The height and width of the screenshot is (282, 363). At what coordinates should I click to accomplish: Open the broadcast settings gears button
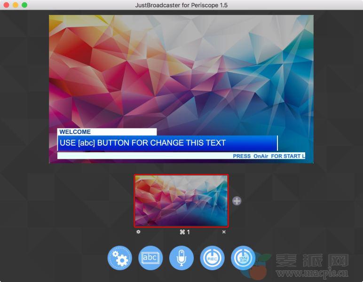tap(120, 258)
